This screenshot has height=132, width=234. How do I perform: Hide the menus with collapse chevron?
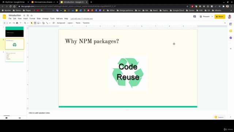click(225, 23)
